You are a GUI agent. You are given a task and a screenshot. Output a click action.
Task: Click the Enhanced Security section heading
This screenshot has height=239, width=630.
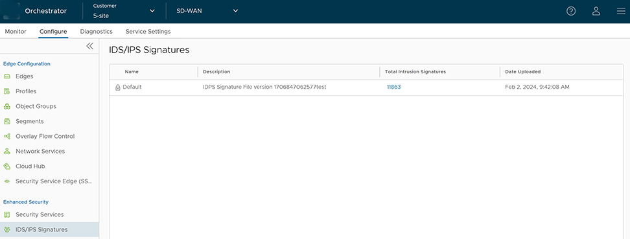(x=26, y=202)
